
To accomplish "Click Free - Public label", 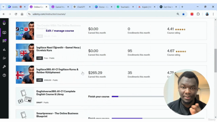I will [49, 58].
